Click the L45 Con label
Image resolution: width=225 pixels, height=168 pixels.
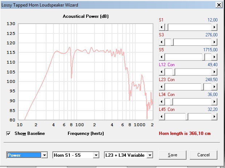(167, 109)
